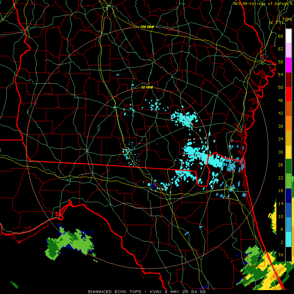Click the "TOPS" legend heading
This screenshot has width=294, height=294.
coord(287,20)
